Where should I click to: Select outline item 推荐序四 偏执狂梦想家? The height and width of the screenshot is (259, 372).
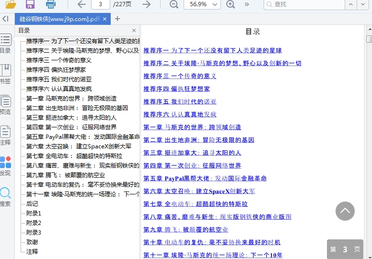coord(56,70)
